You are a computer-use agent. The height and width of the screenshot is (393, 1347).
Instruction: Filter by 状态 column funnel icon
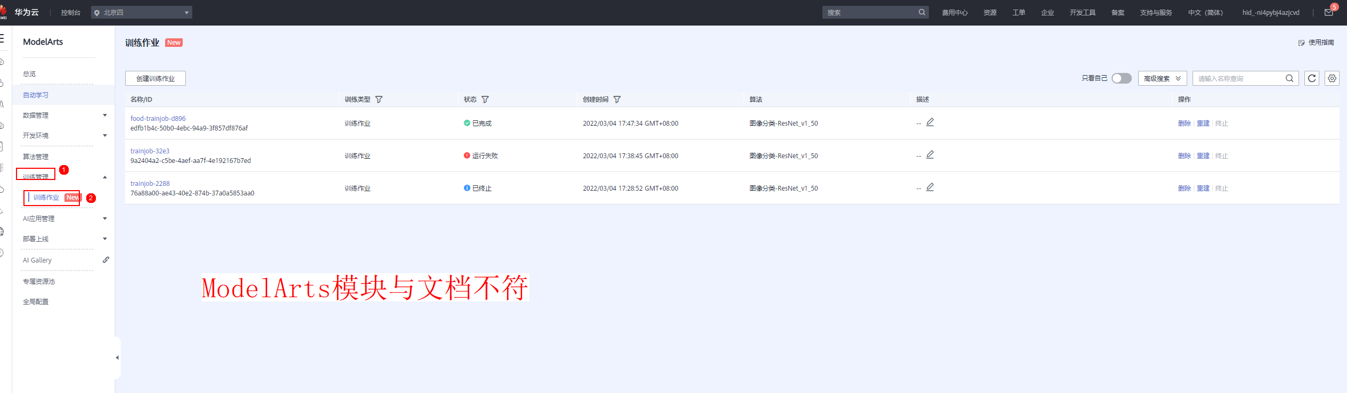point(485,100)
